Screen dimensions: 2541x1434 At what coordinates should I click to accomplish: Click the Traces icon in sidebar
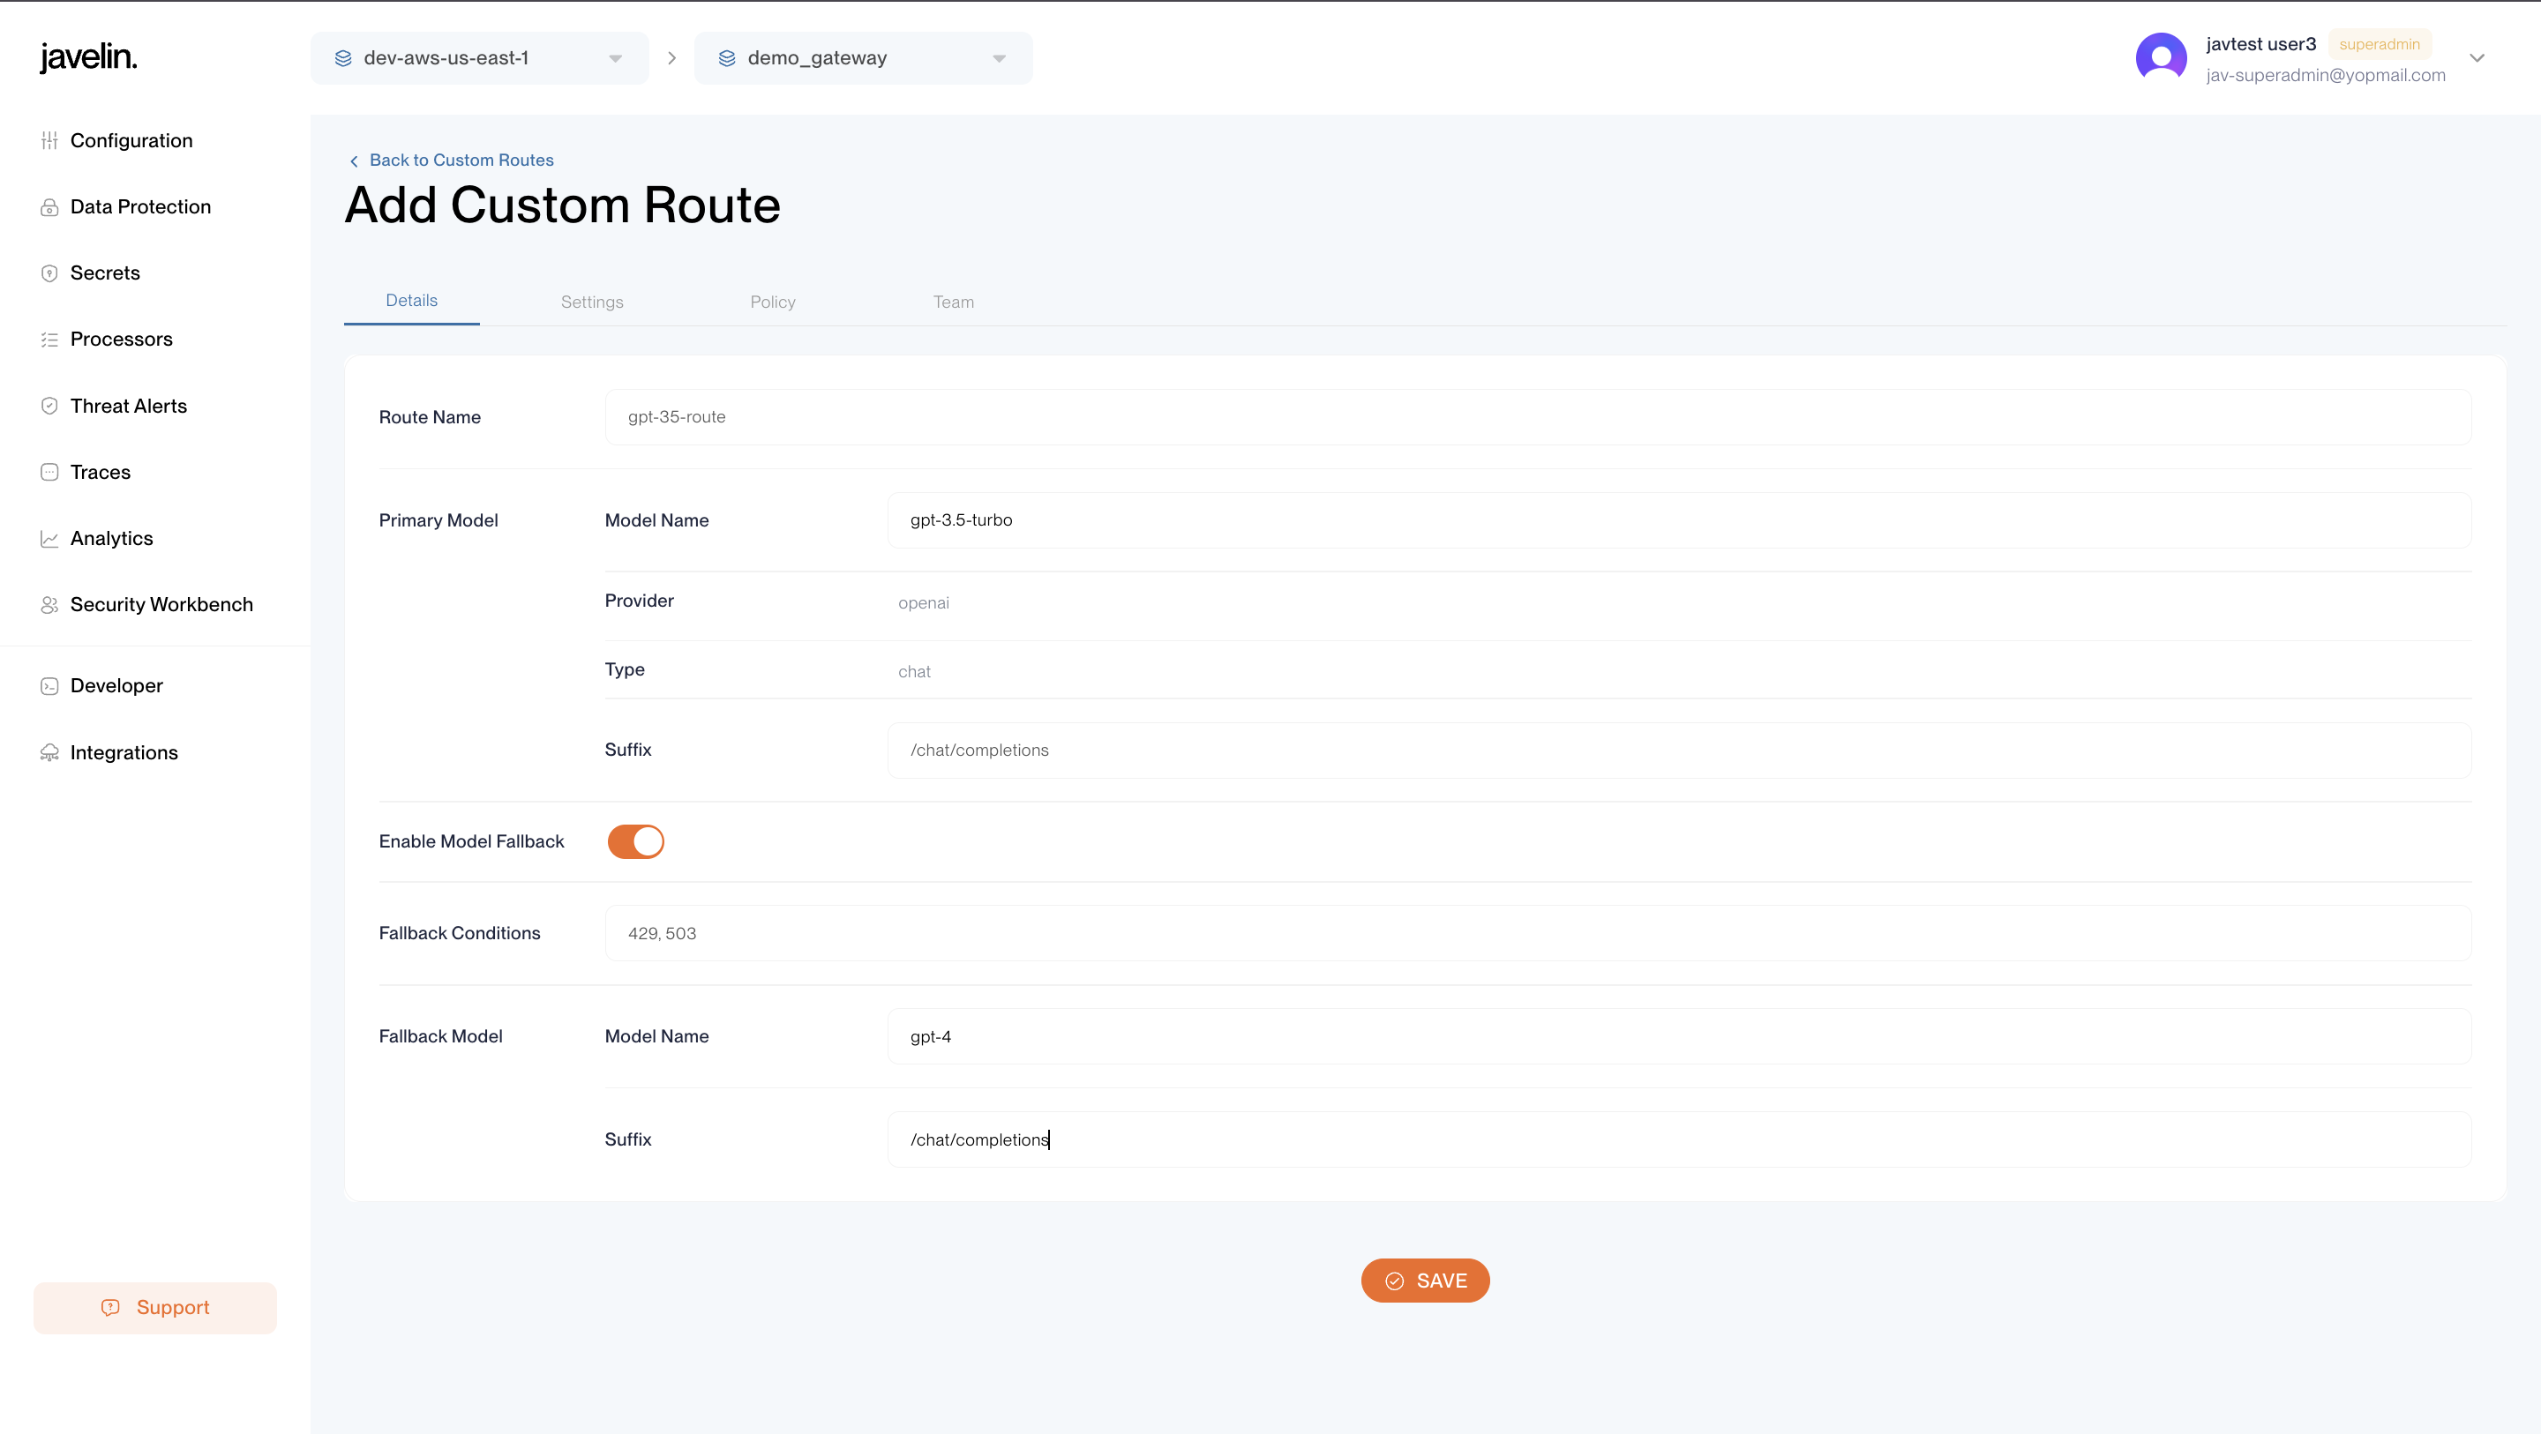pos(49,473)
